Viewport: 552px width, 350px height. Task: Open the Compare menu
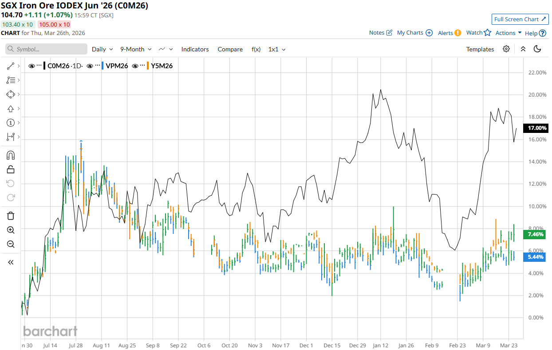click(x=230, y=49)
